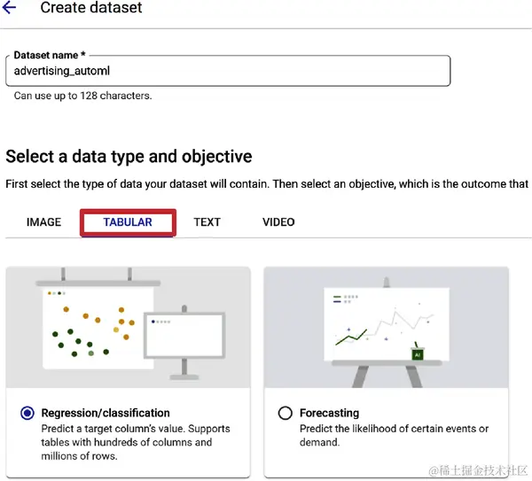Open the TABULAR tab
This screenshot has height=481, width=532.
[128, 222]
